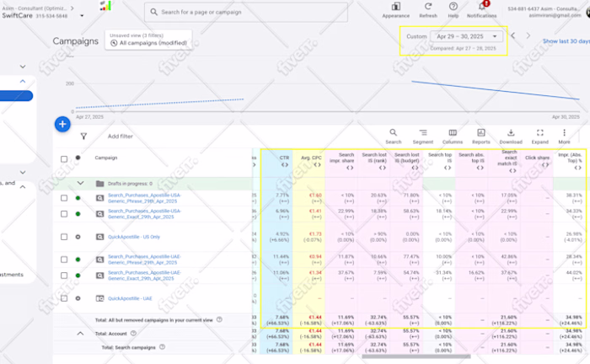Go to next date range arrow

(x=528, y=35)
